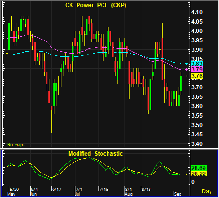Select the yellow 3.76 last price label
The image size is (219, 198).
[x=197, y=76]
